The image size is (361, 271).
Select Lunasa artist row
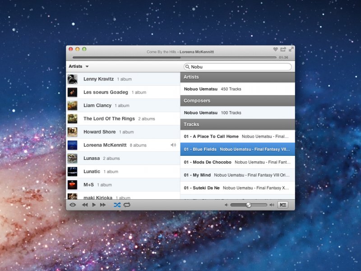pos(123,159)
